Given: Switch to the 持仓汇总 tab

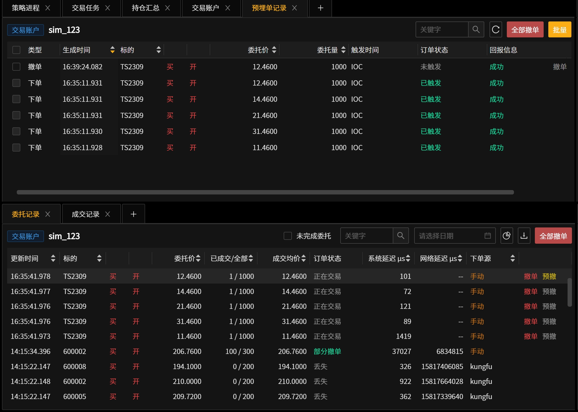Looking at the screenshot, I should click(x=145, y=8).
